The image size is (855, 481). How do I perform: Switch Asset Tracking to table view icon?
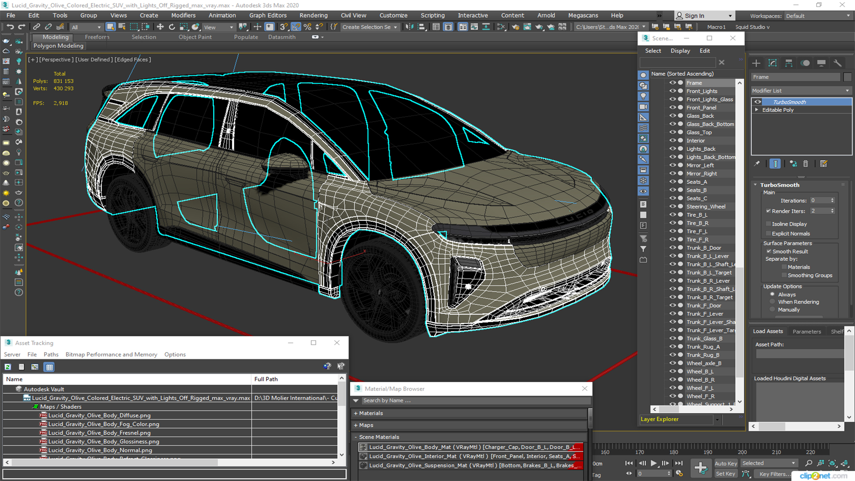49,367
